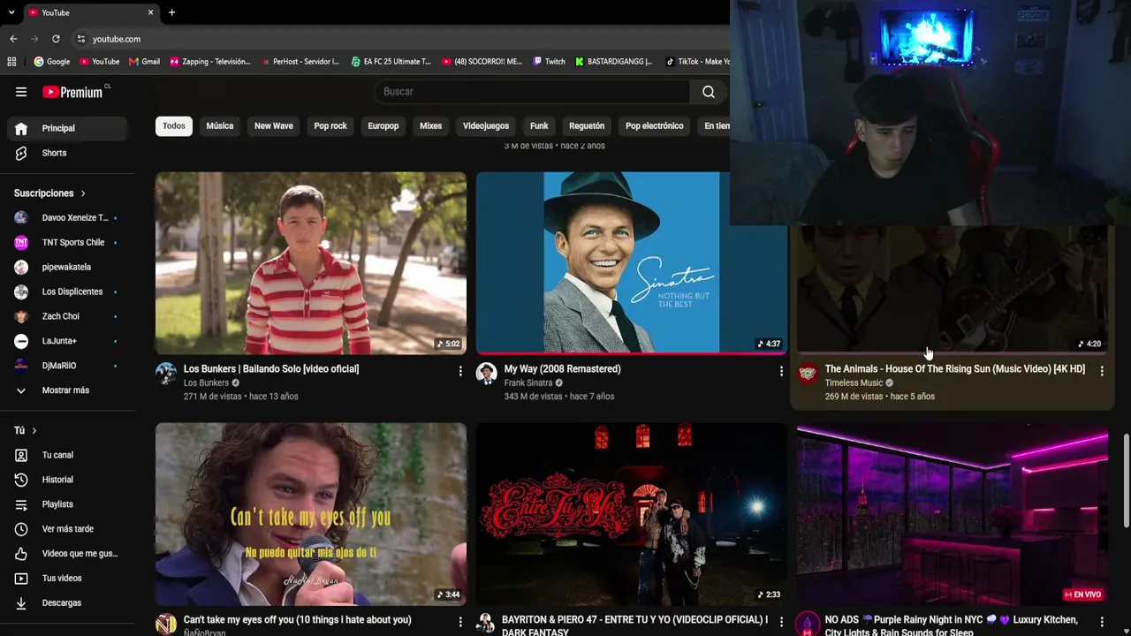1131x636 pixels.
Task: Open the YouTube guide hamburger menu
Action: [x=21, y=92]
